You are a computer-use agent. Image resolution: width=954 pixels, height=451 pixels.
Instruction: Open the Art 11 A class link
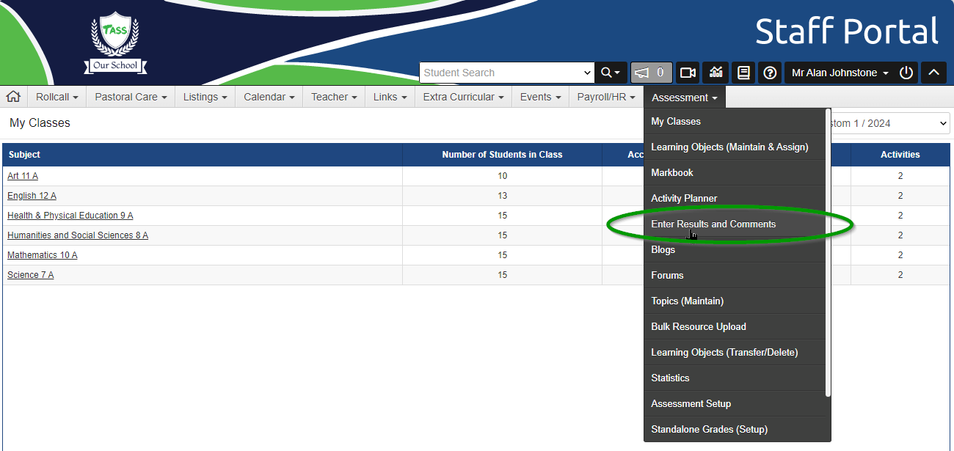point(23,176)
